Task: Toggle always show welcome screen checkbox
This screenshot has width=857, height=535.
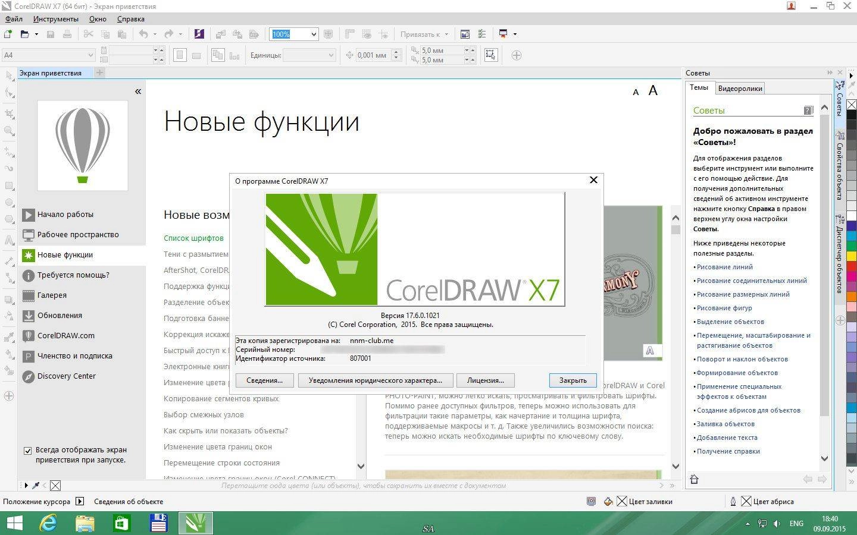Action: [x=27, y=451]
